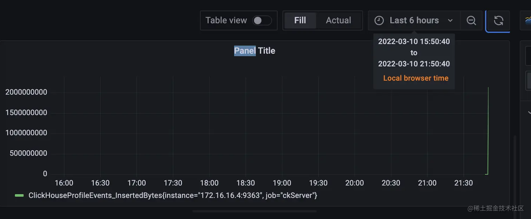Screen dimensions: 531x219
Task: Click the Panel Title heading
Action: (x=255, y=51)
